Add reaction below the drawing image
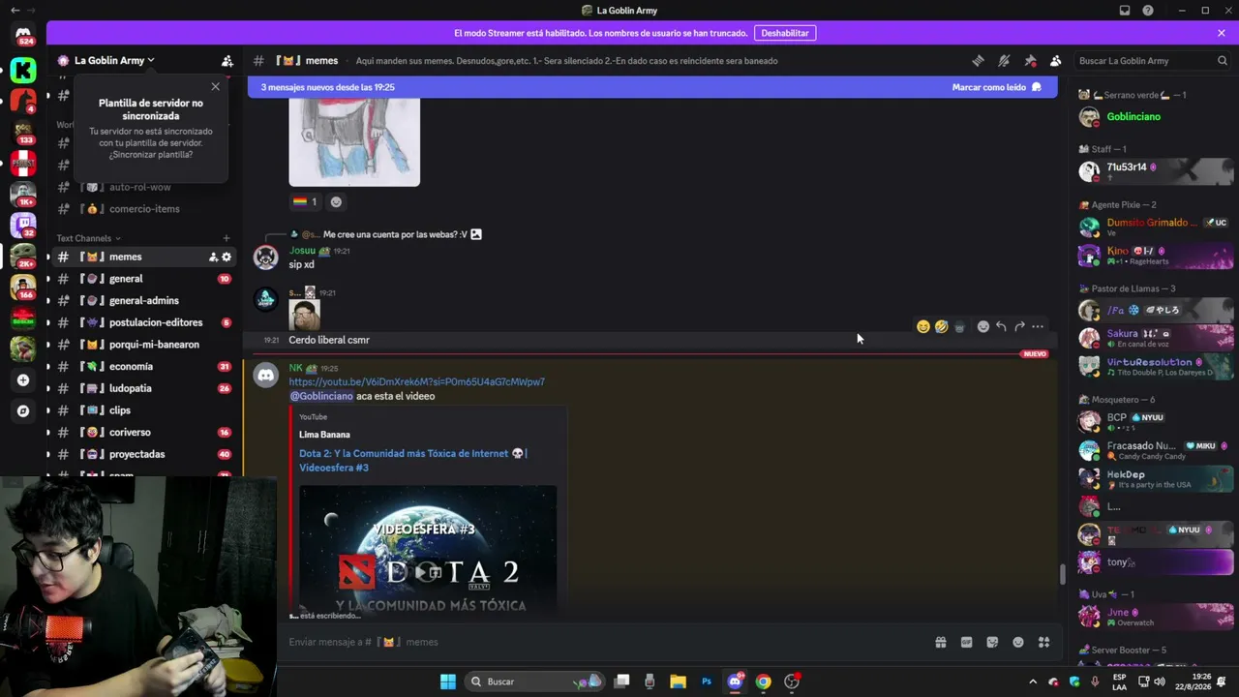The image size is (1239, 697). click(x=336, y=201)
